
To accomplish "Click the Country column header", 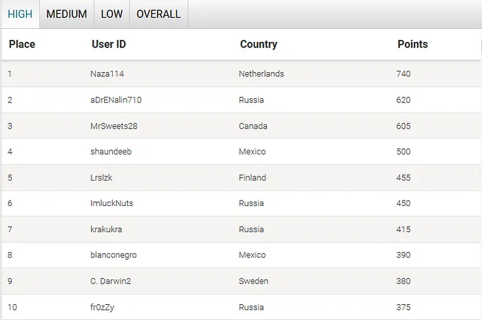I will pyautogui.click(x=258, y=45).
